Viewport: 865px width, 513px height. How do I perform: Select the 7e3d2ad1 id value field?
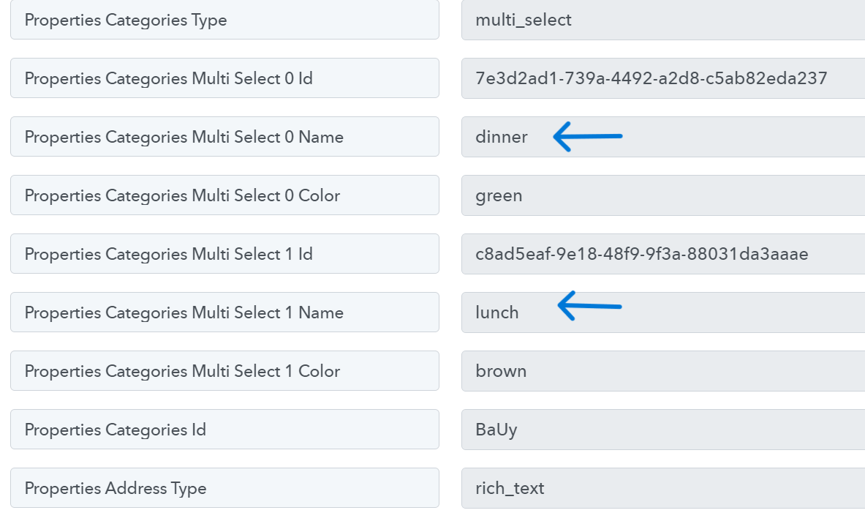click(663, 78)
